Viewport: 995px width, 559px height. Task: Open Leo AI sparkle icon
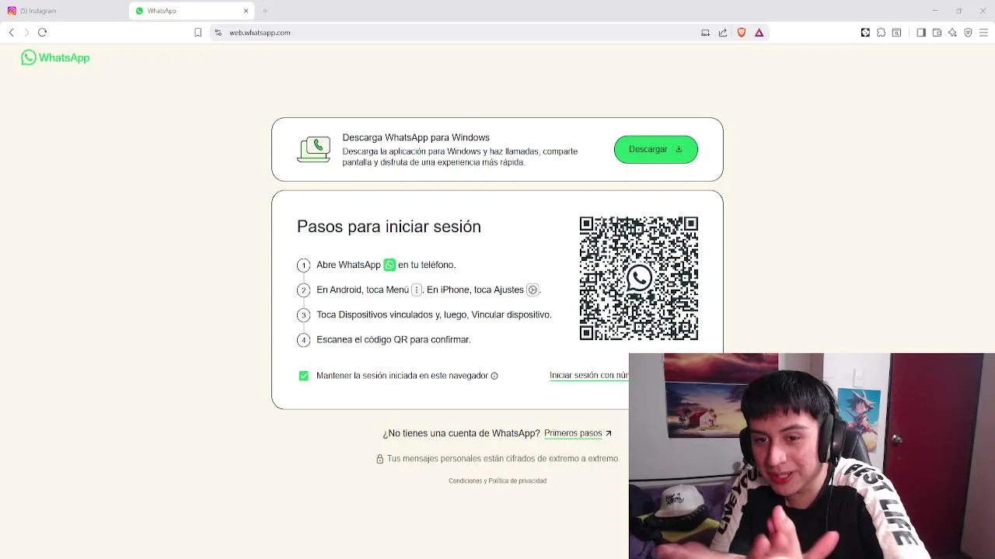[952, 33]
